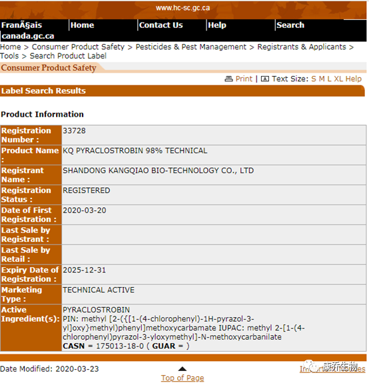Visit the canada.gc.ca link

pyautogui.click(x=28, y=36)
